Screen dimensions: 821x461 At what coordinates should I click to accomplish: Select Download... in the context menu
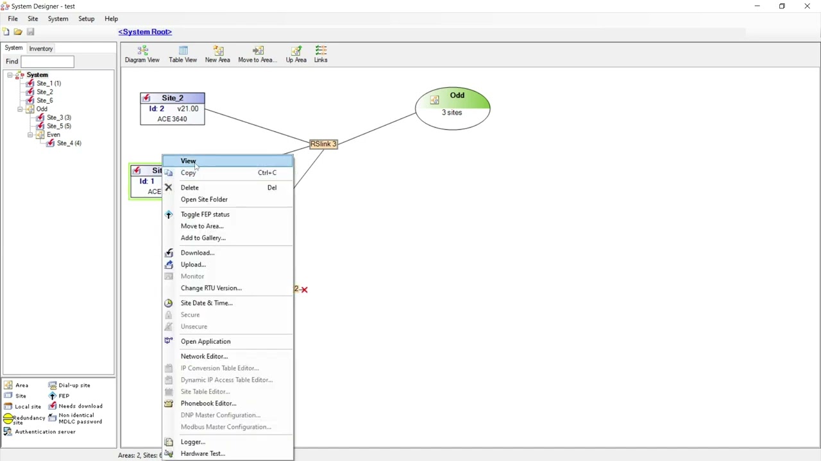[228, 253]
